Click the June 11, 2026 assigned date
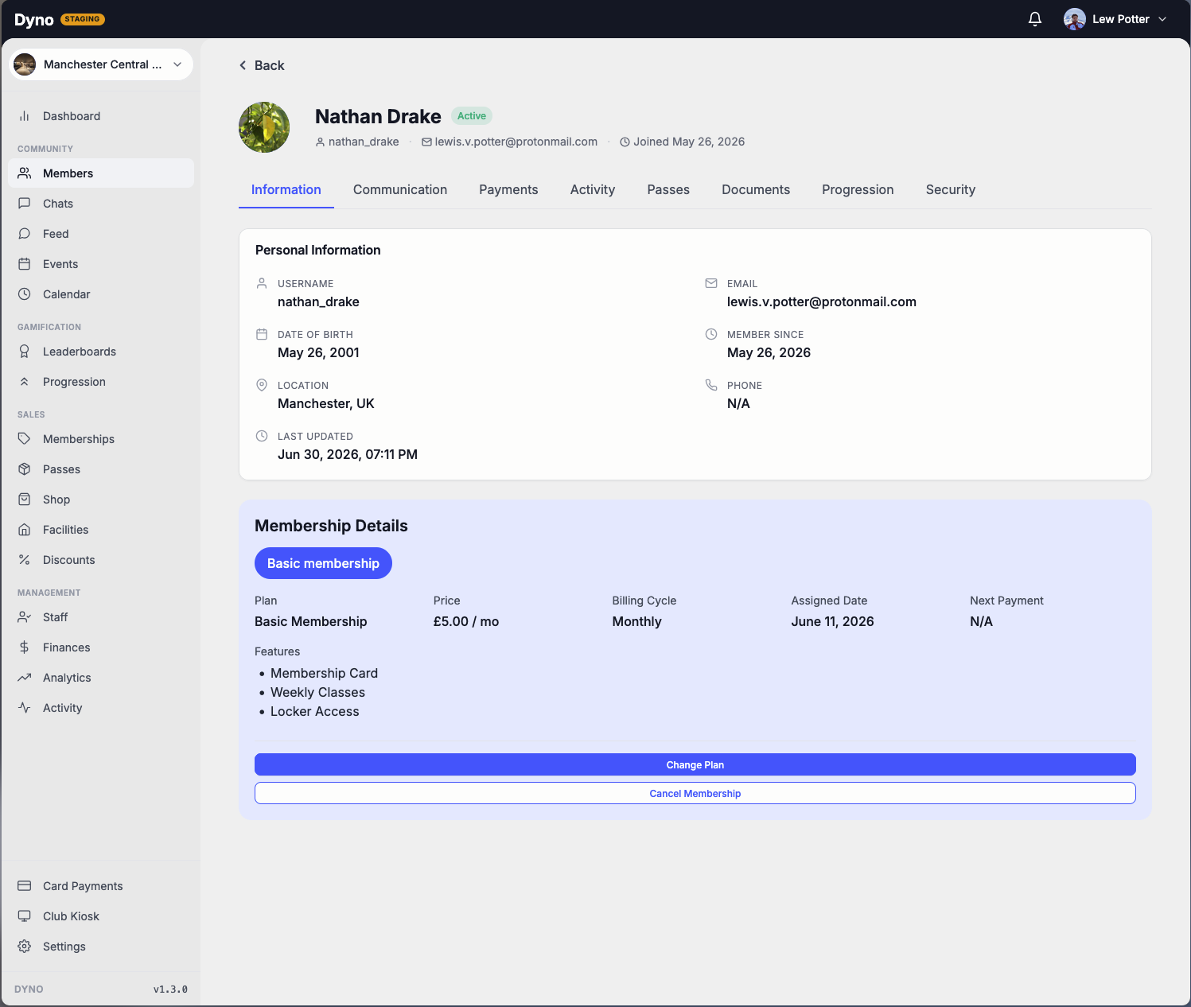 point(832,621)
